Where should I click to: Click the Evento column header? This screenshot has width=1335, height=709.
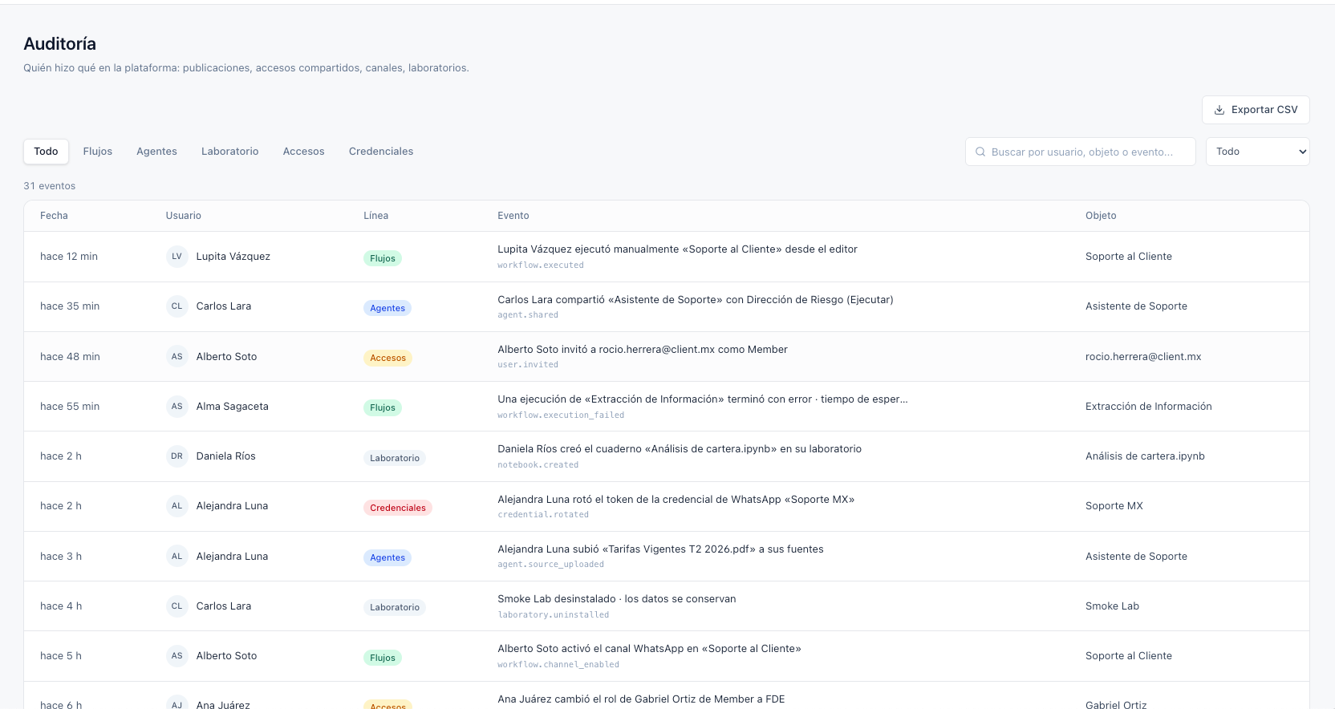[x=513, y=216]
